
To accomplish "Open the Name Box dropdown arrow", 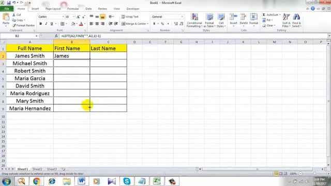I will click(x=36, y=36).
